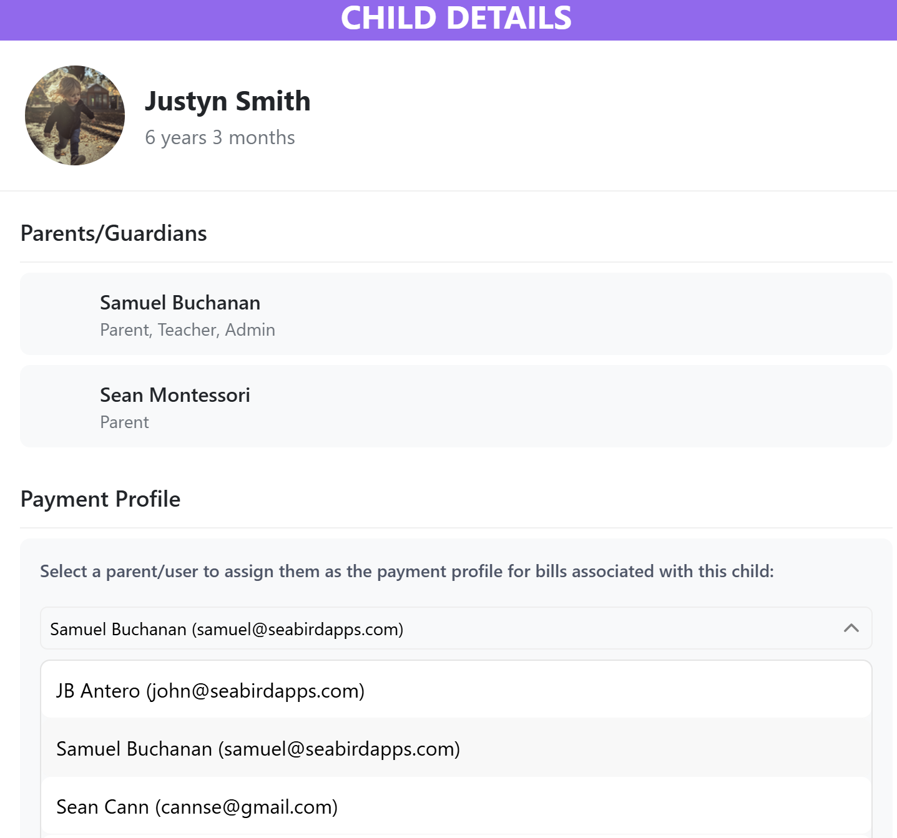
Task: Open Sean Montessori guardian card
Action: pos(456,406)
